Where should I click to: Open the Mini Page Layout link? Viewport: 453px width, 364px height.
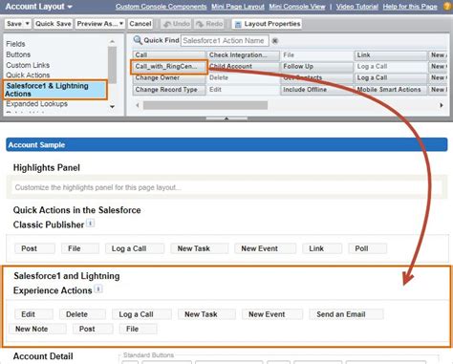pos(238,7)
